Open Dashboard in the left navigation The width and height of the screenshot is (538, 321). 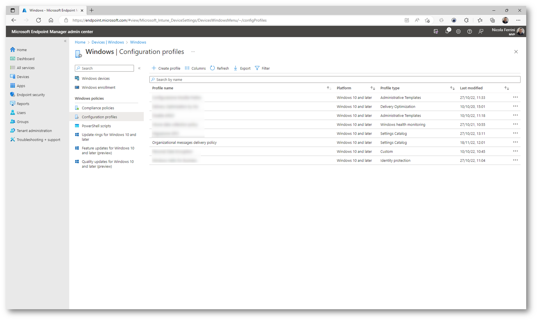click(x=22, y=59)
